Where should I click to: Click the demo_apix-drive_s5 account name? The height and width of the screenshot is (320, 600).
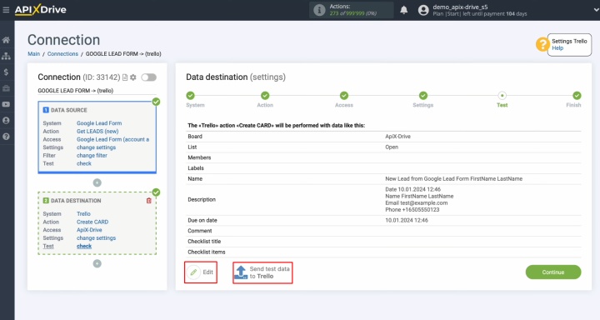[460, 7]
